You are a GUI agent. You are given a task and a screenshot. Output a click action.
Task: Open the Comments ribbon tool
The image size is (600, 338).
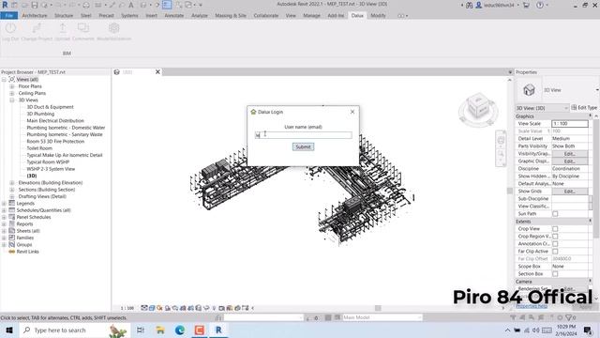[83, 28]
